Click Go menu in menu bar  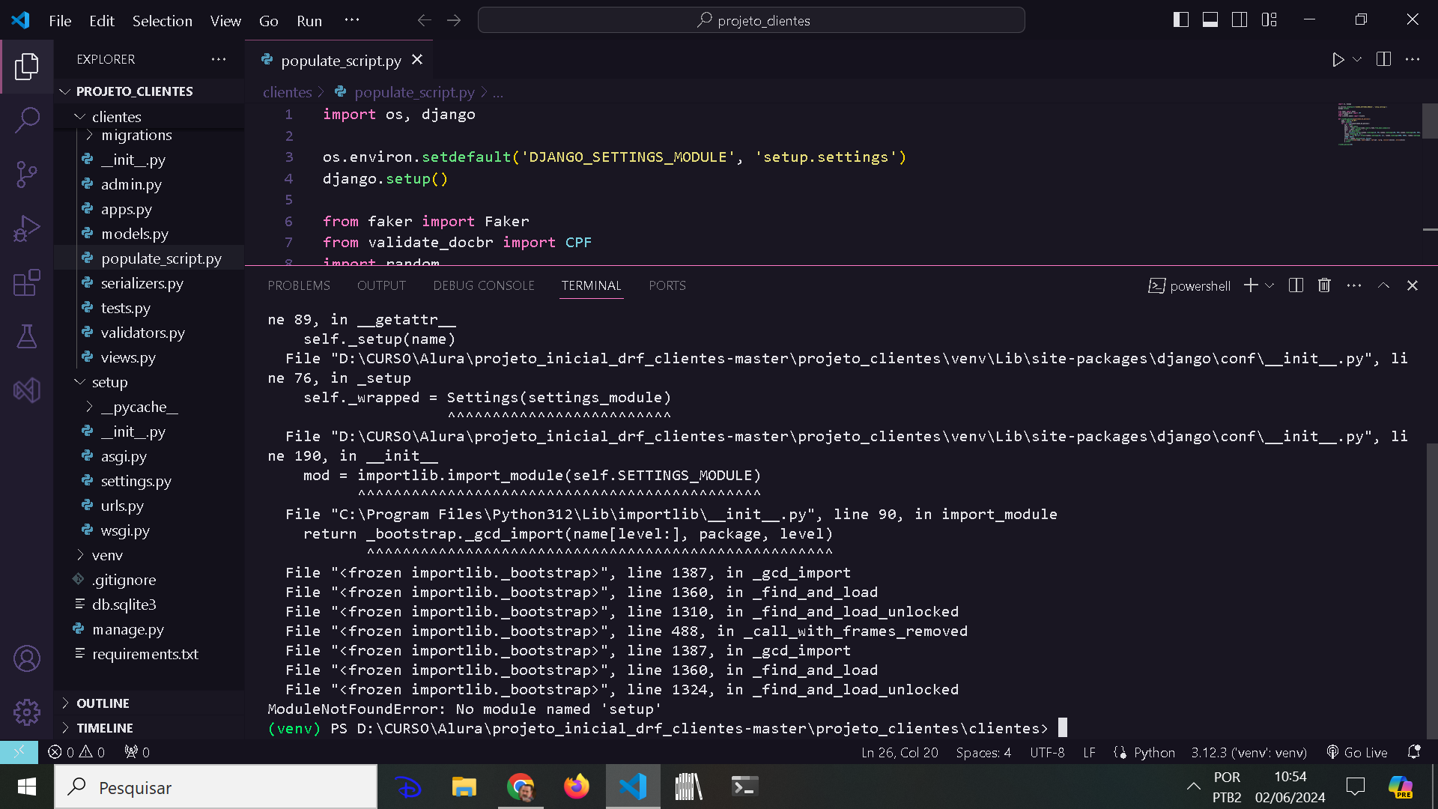coord(269,19)
